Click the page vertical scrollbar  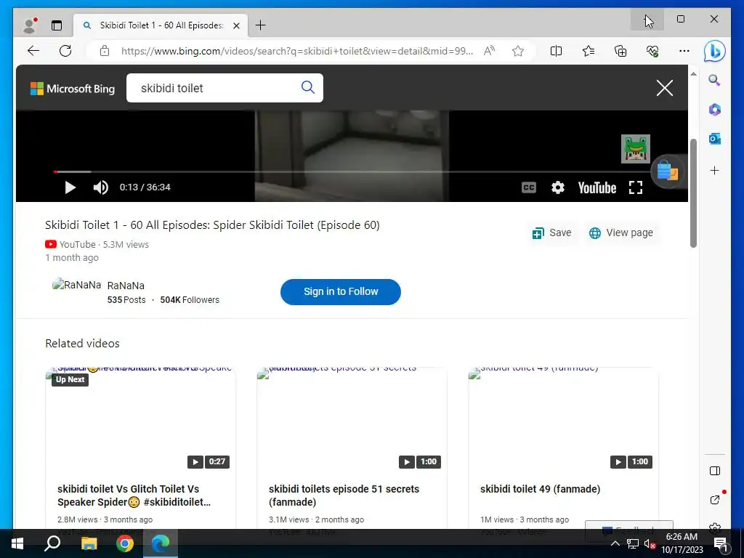(693, 193)
